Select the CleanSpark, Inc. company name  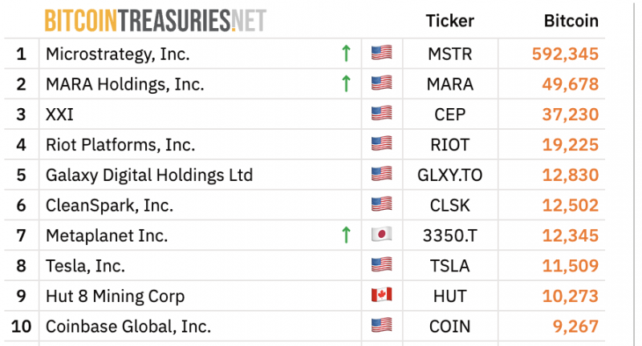pos(110,206)
